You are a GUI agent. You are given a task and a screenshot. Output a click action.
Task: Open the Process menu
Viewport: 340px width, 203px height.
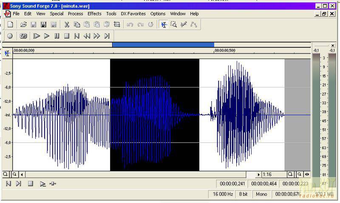click(75, 14)
